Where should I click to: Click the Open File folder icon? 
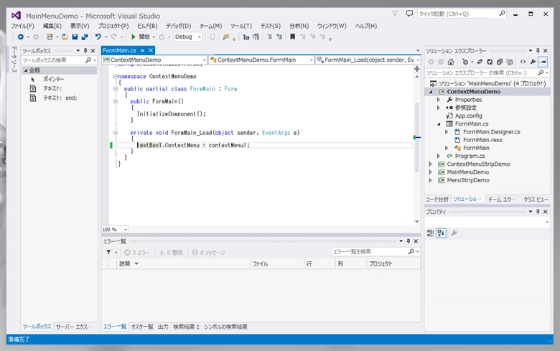pyautogui.click(x=65, y=37)
